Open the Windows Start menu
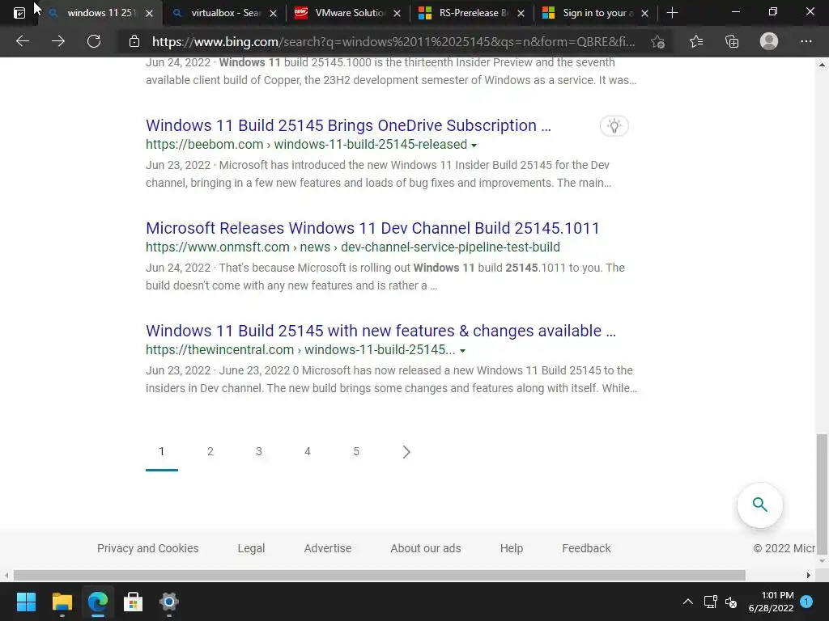The image size is (829, 621). click(26, 602)
